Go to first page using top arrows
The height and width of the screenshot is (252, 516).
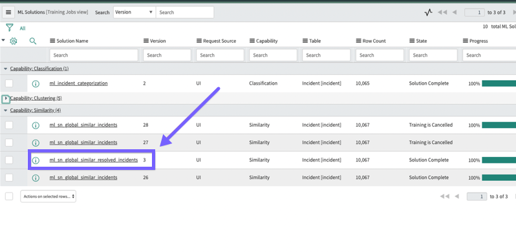[x=442, y=12]
